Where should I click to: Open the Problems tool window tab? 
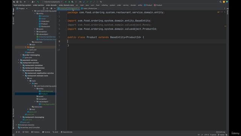35,132
